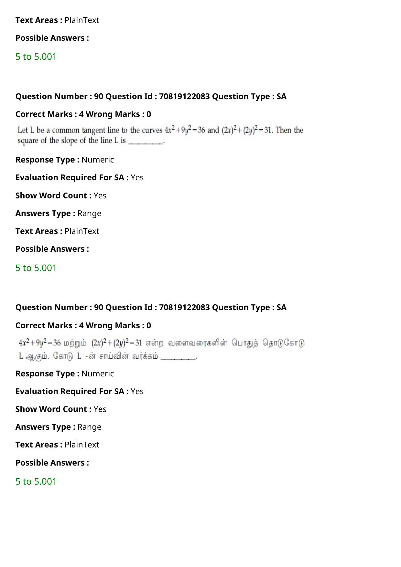This screenshot has width=401, height=567.
Task: Click the English common tangent question text
Action: click(x=160, y=135)
